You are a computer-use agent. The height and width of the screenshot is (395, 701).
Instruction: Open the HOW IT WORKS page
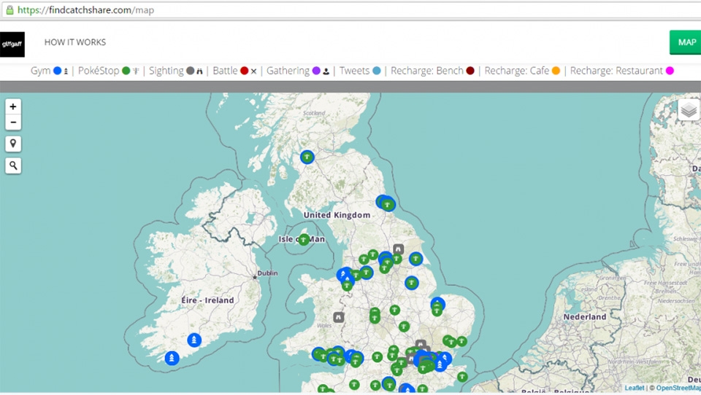[x=75, y=42]
